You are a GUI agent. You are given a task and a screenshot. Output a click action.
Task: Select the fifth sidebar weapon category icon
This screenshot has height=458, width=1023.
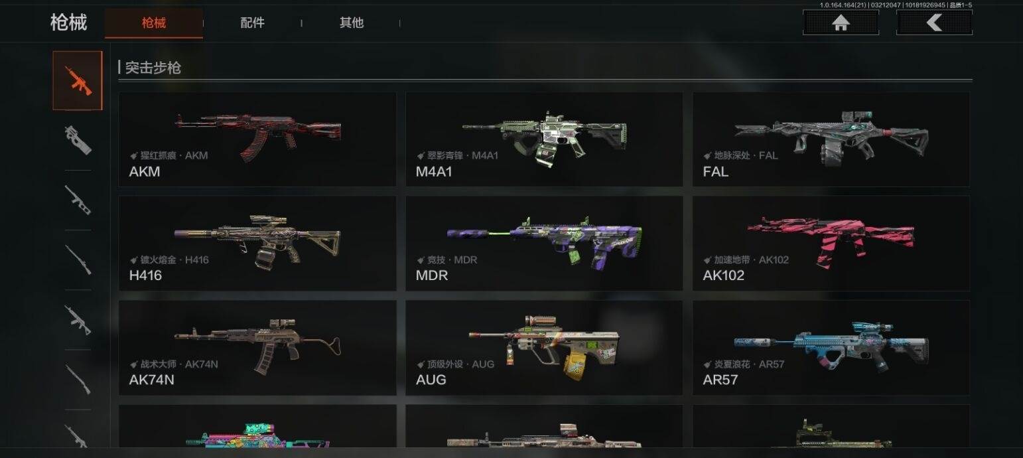78,319
